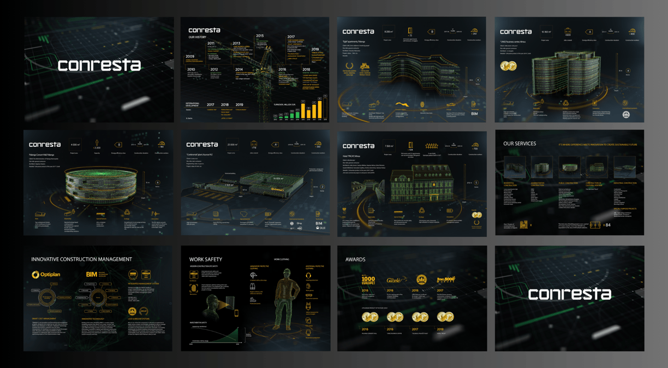Open the Our Services slide
This screenshot has height=368, width=668.
click(569, 182)
